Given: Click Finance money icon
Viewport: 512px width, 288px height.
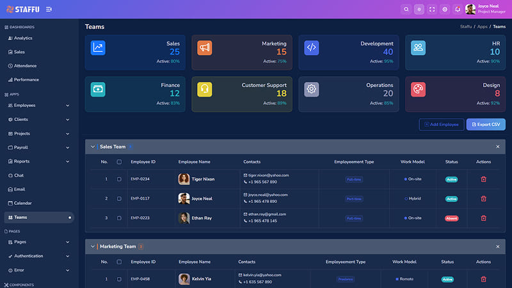Looking at the screenshot, I should [98, 89].
